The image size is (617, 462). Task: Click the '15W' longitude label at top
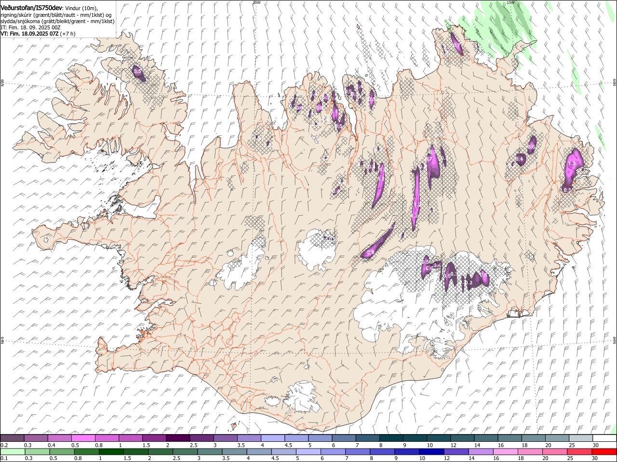pyautogui.click(x=510, y=2)
